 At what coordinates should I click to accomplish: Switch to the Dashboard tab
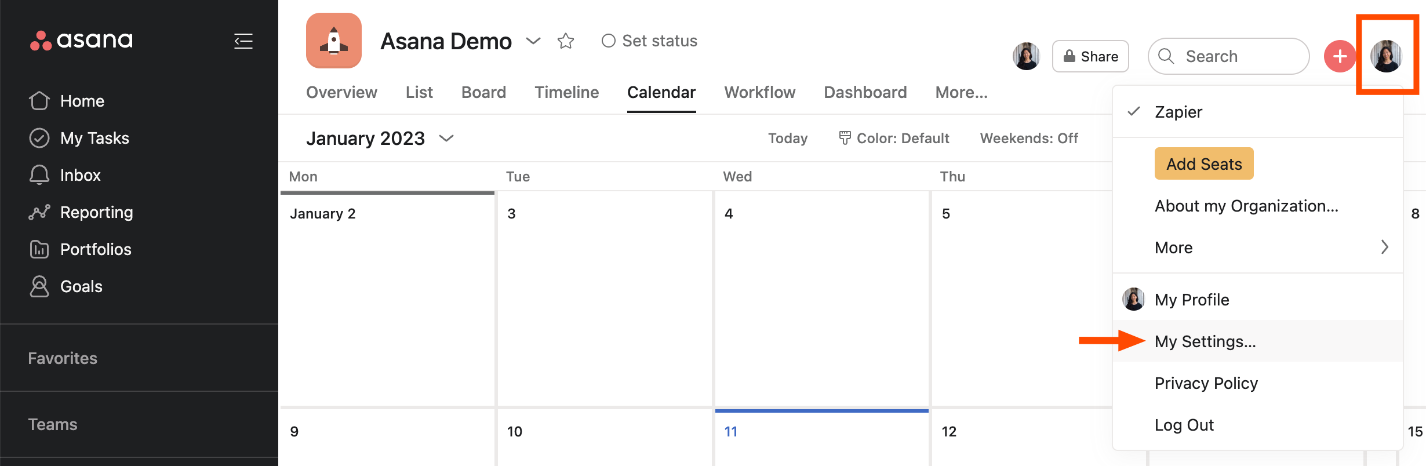click(865, 92)
